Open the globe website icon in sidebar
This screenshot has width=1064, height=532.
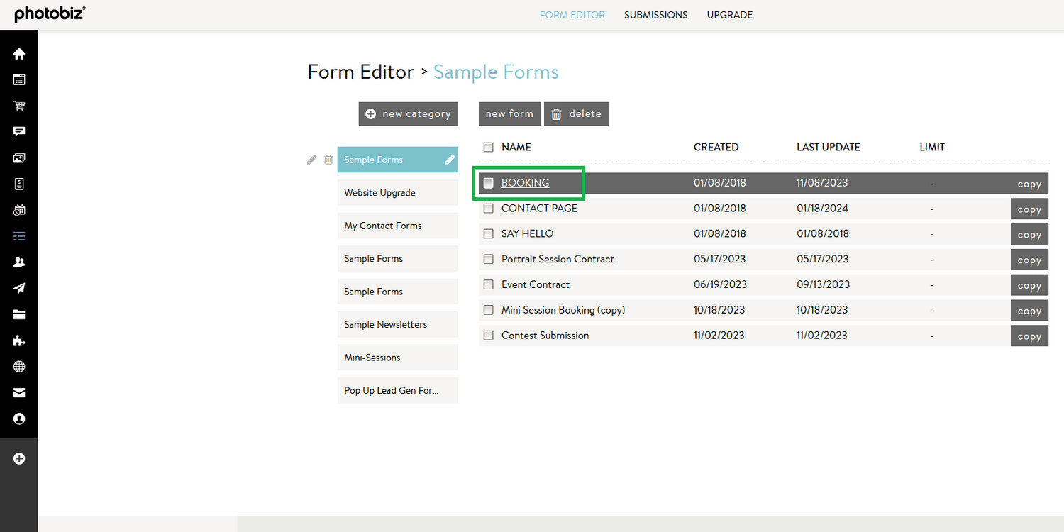(19, 366)
